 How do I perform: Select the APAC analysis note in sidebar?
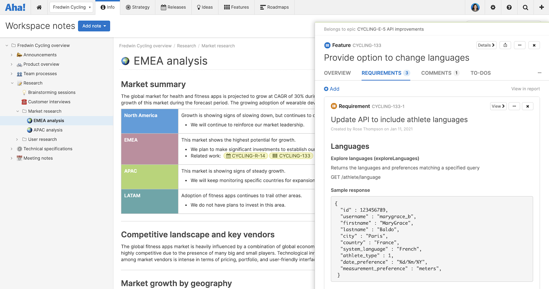pyautogui.click(x=48, y=130)
